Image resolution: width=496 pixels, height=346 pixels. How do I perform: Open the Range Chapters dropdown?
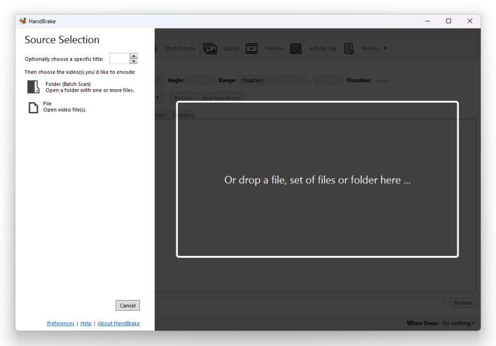pyautogui.click(x=257, y=80)
